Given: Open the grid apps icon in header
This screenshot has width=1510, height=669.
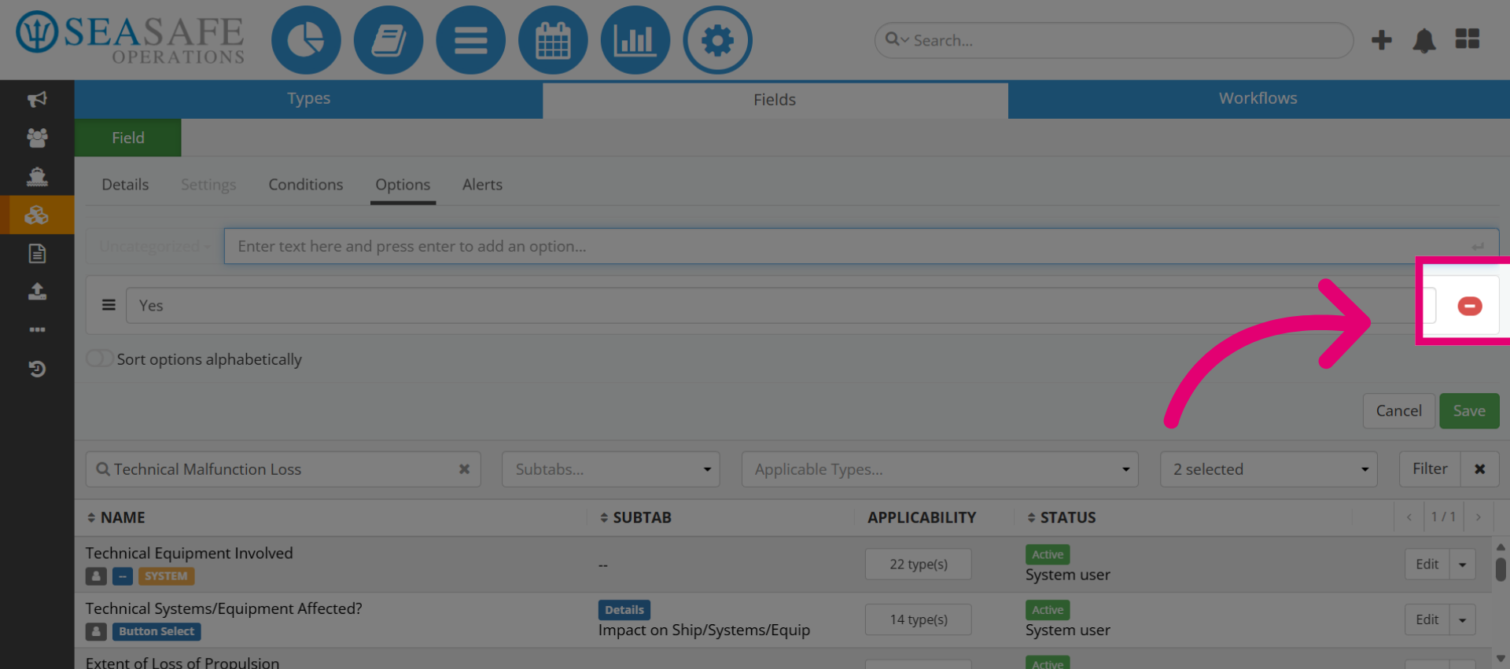Looking at the screenshot, I should (x=1468, y=39).
